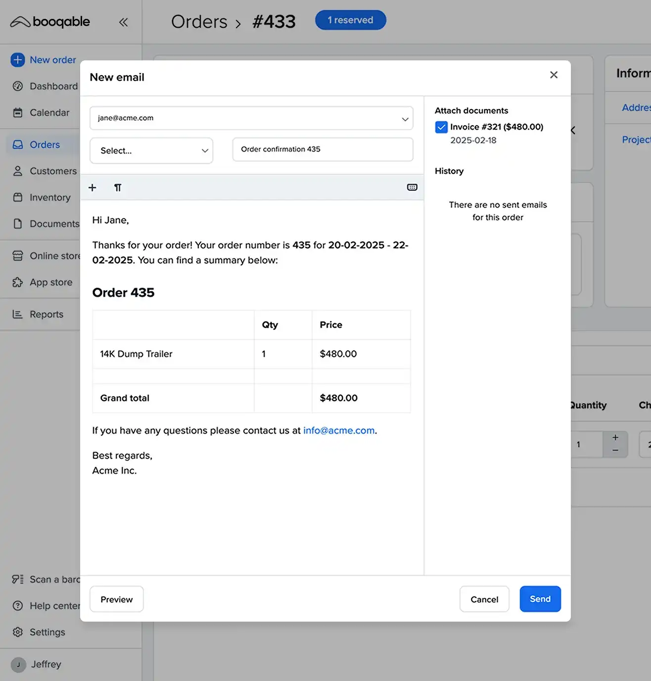651x681 pixels.
Task: Open the Calendar from the sidebar
Action: [18, 112]
